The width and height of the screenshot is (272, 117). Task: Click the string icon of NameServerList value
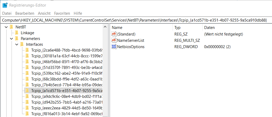tap(114, 40)
